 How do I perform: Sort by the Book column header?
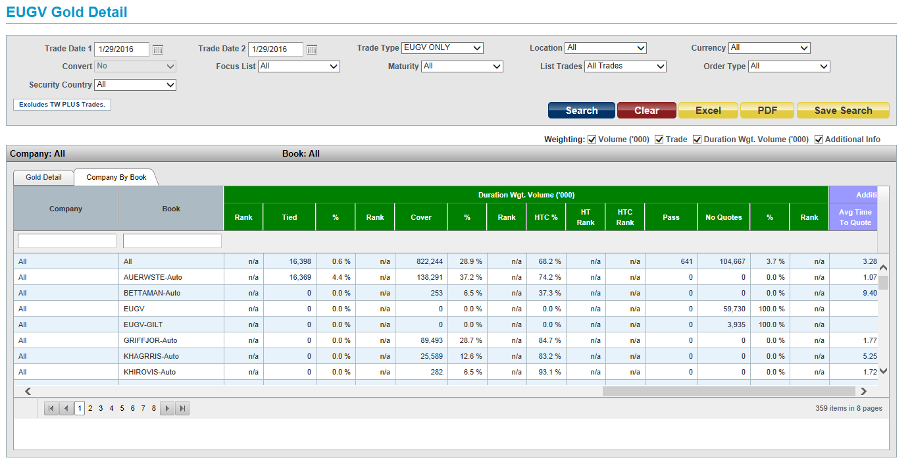[171, 209]
